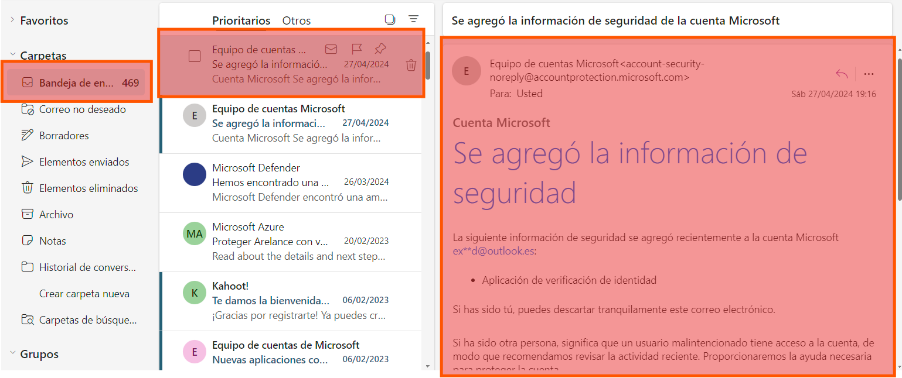902x378 pixels.
Task: Click the reading pane title 'Se agregó la información de seguridad de la cuenta Microsoft'
Action: 615,20
